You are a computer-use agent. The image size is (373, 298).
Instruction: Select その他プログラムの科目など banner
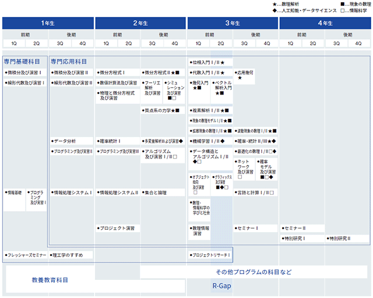tap(254, 272)
